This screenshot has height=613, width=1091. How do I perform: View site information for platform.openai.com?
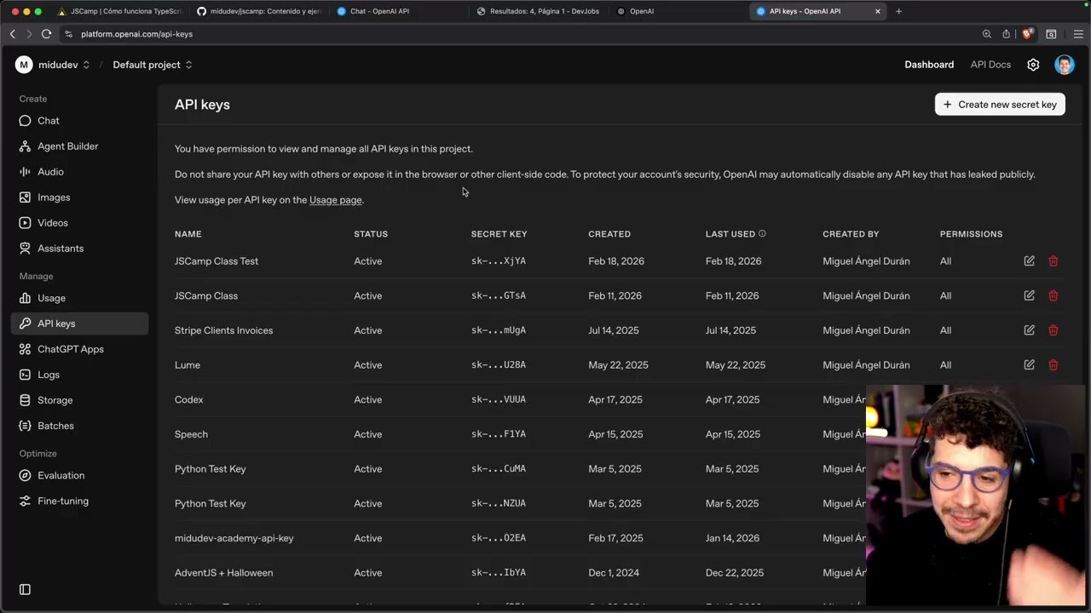[x=69, y=34]
